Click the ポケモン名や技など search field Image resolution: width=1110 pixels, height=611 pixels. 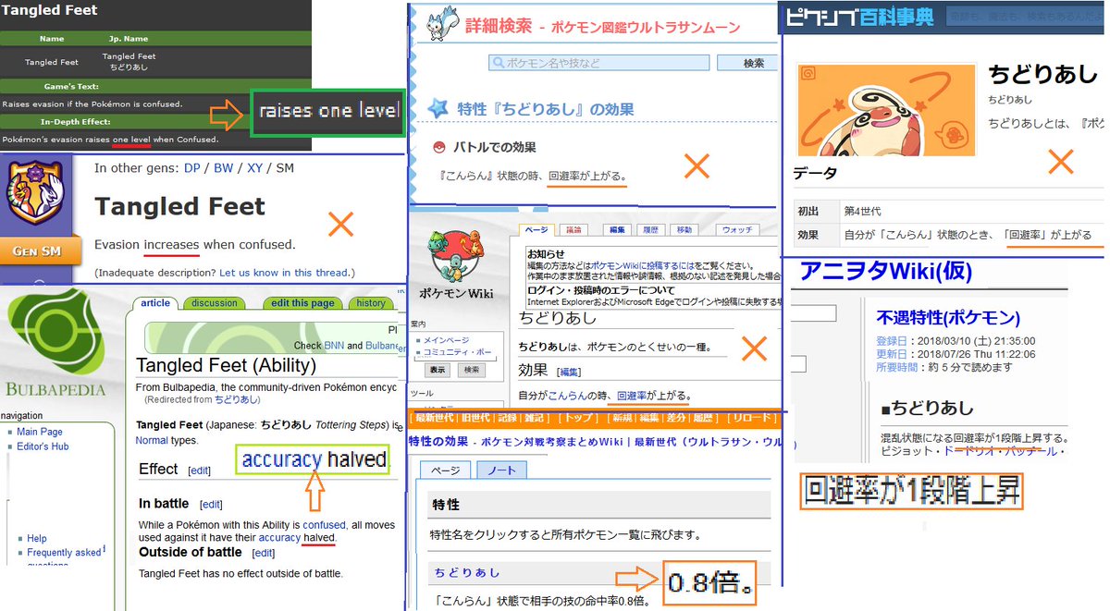click(599, 63)
